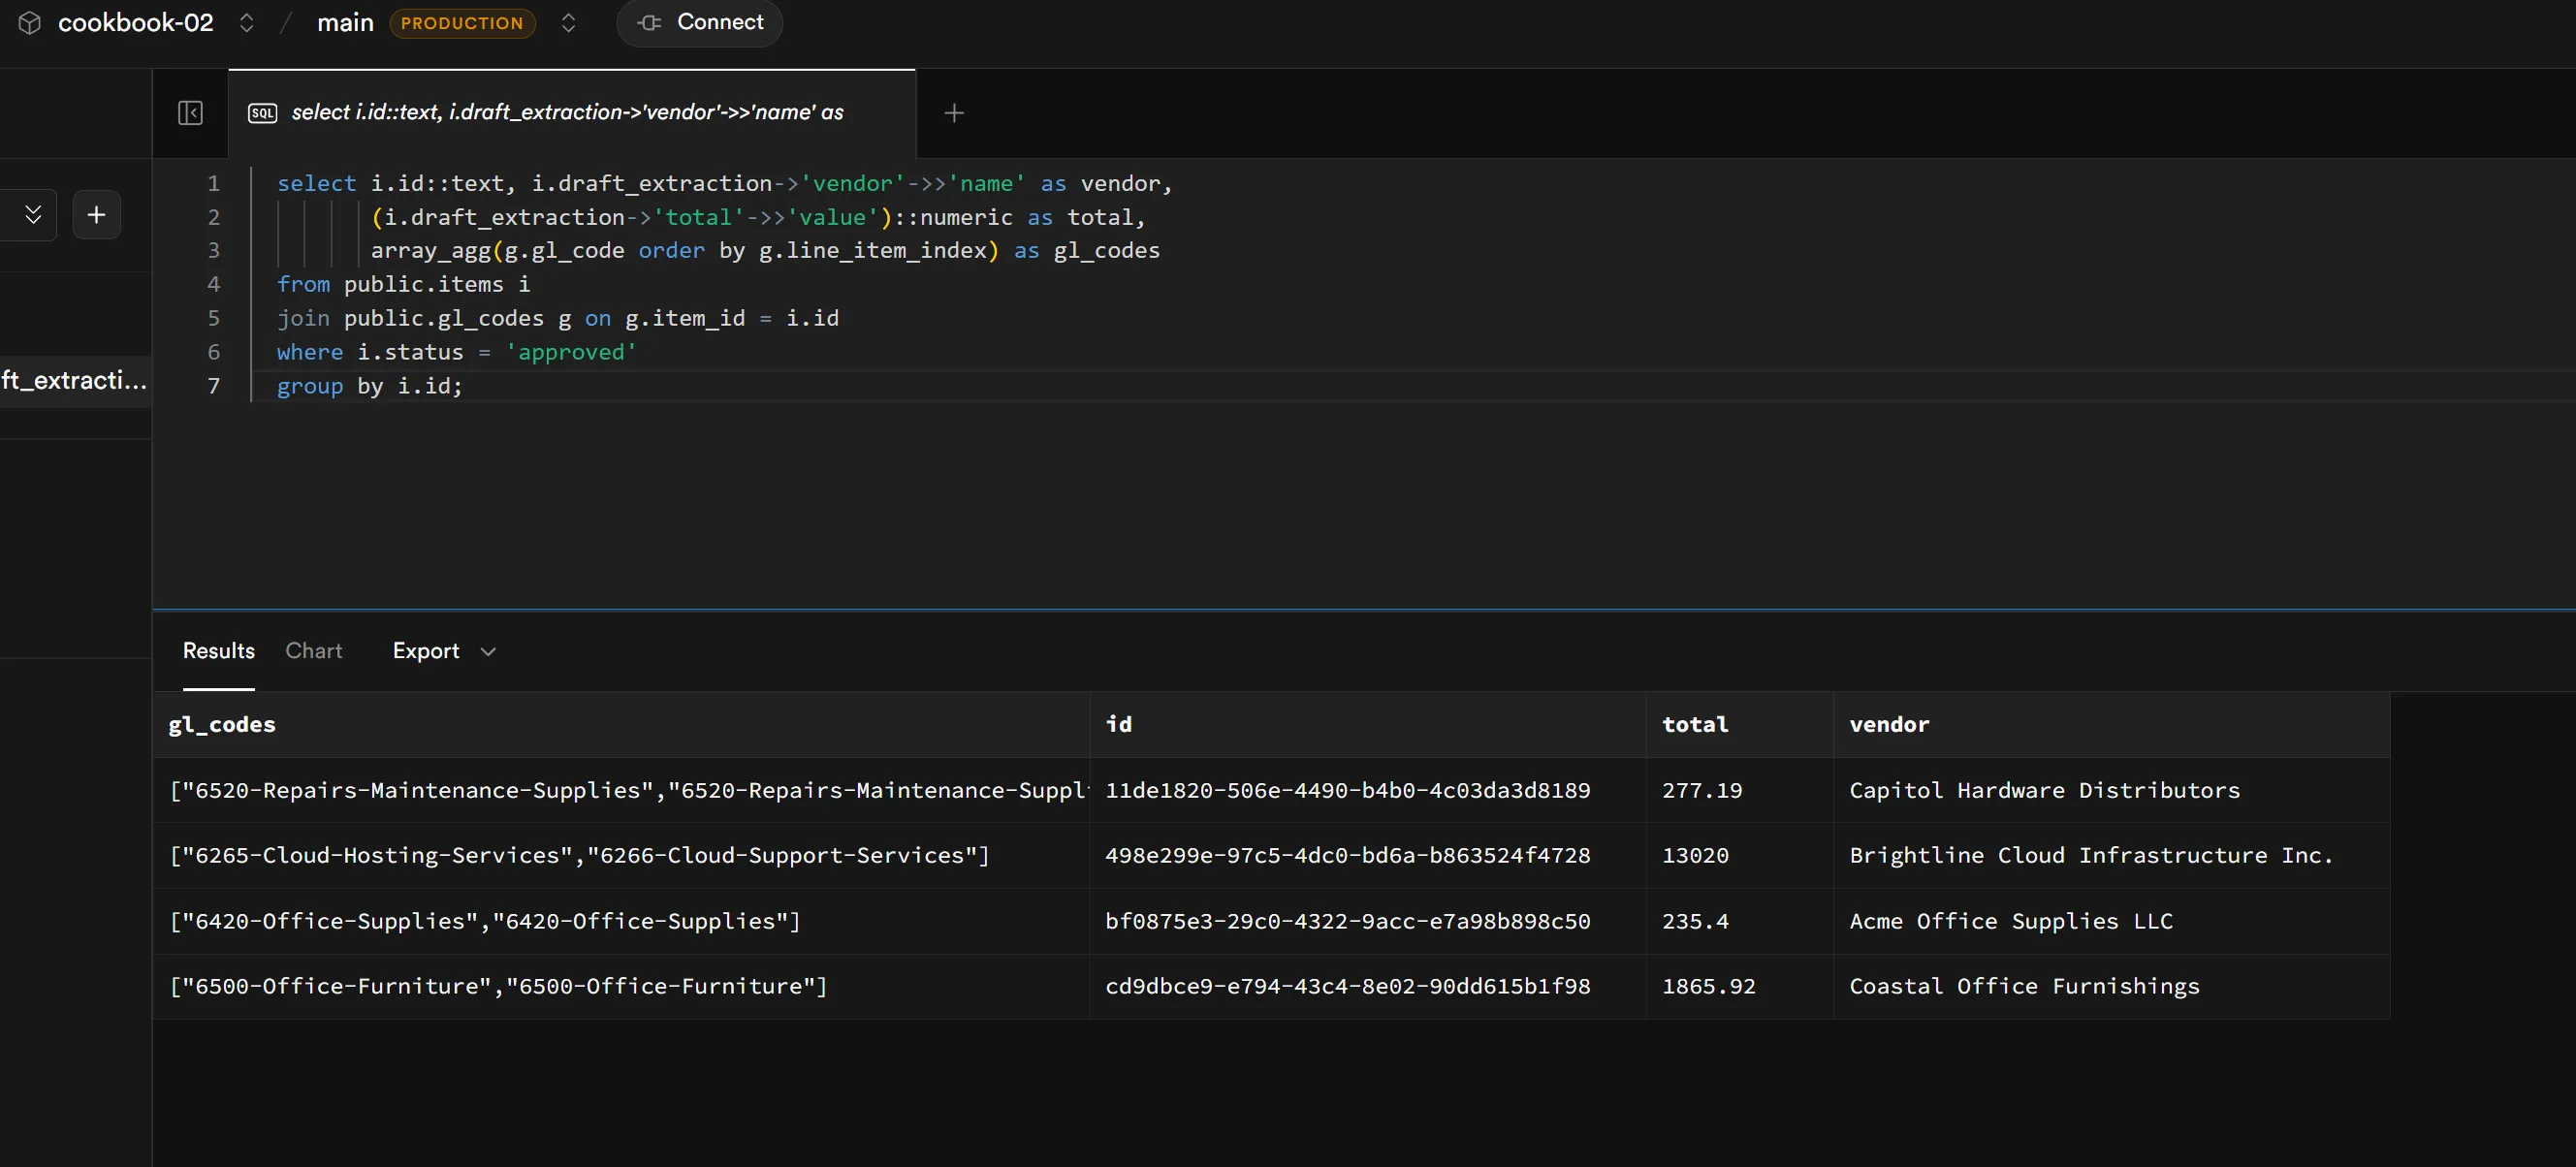
Task: Click the Connect button
Action: (x=700, y=22)
